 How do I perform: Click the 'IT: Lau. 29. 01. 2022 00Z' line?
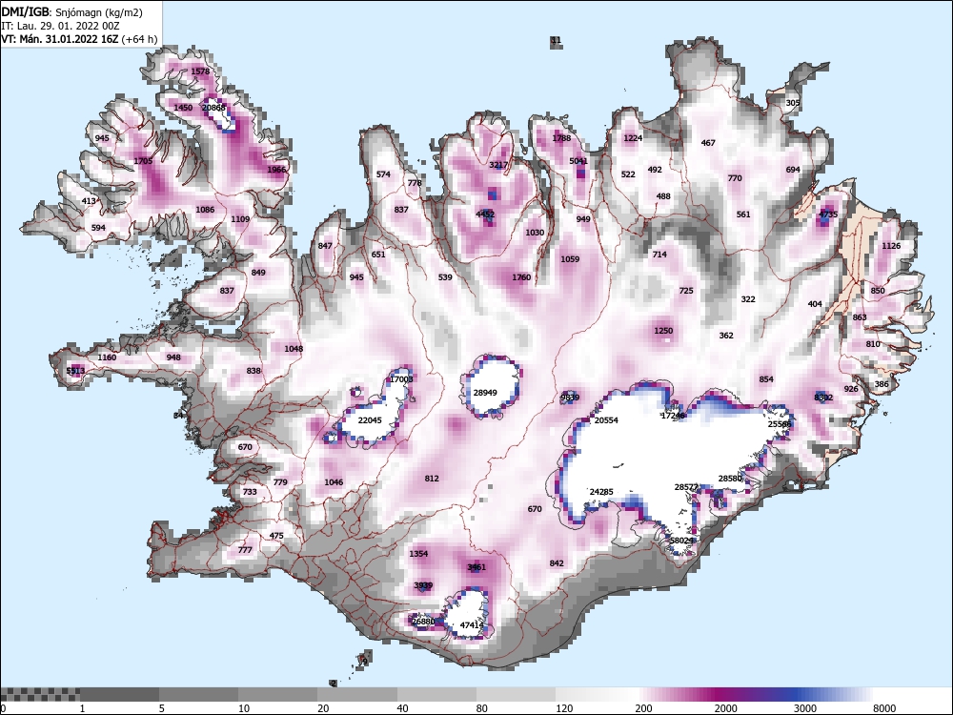(x=59, y=26)
